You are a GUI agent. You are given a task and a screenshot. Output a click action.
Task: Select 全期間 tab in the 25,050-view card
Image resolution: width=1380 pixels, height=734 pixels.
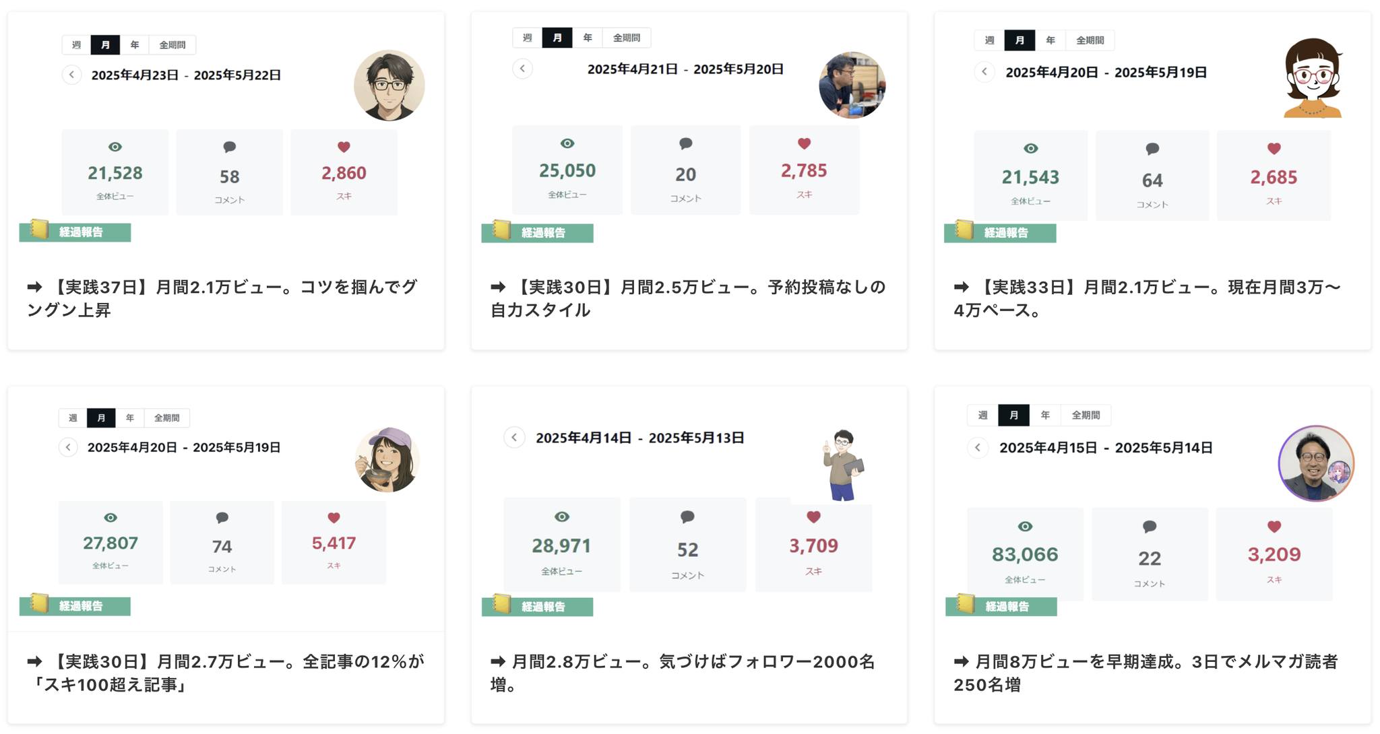[626, 38]
